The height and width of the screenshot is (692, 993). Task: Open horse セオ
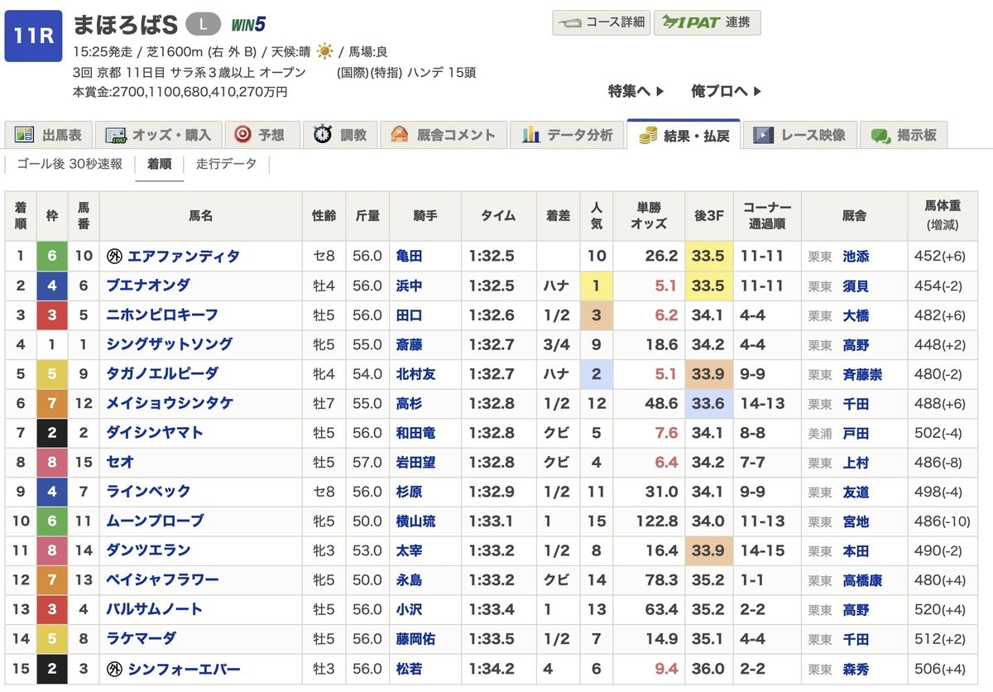tap(120, 462)
